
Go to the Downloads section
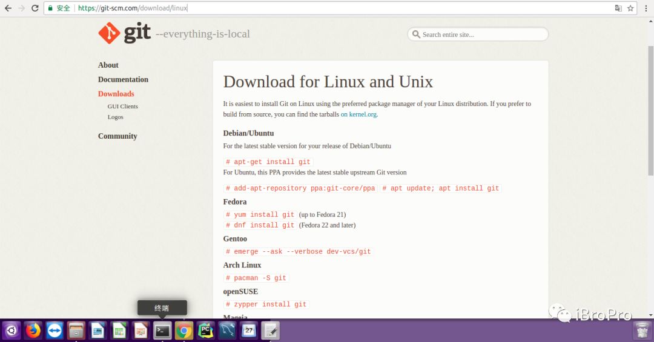tap(116, 94)
